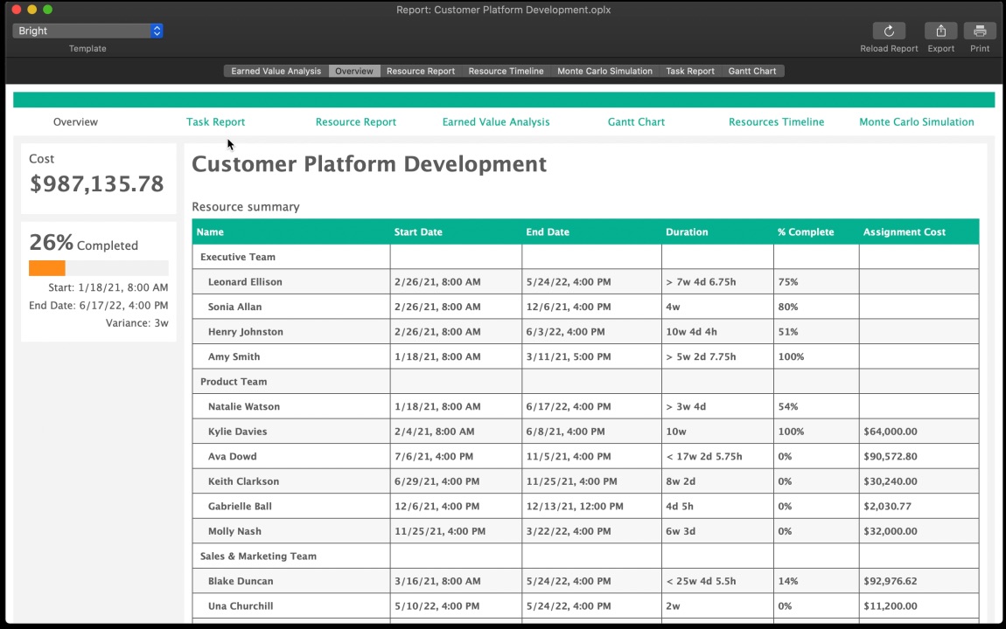The image size is (1006, 629).
Task: Select the Executive Team group row
Action: 585,257
